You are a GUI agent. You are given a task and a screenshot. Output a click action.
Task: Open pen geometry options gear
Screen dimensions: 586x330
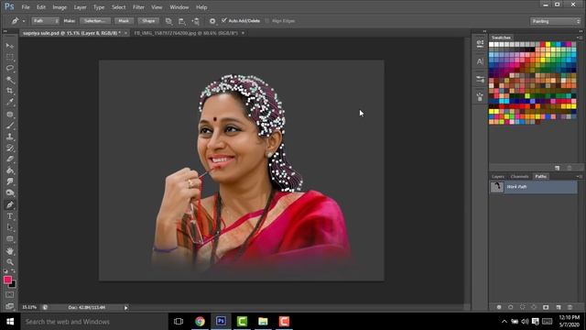click(212, 21)
